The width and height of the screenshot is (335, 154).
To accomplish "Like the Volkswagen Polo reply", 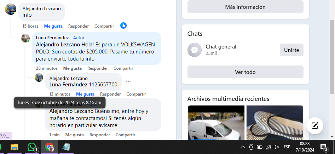I will pos(73,68).
